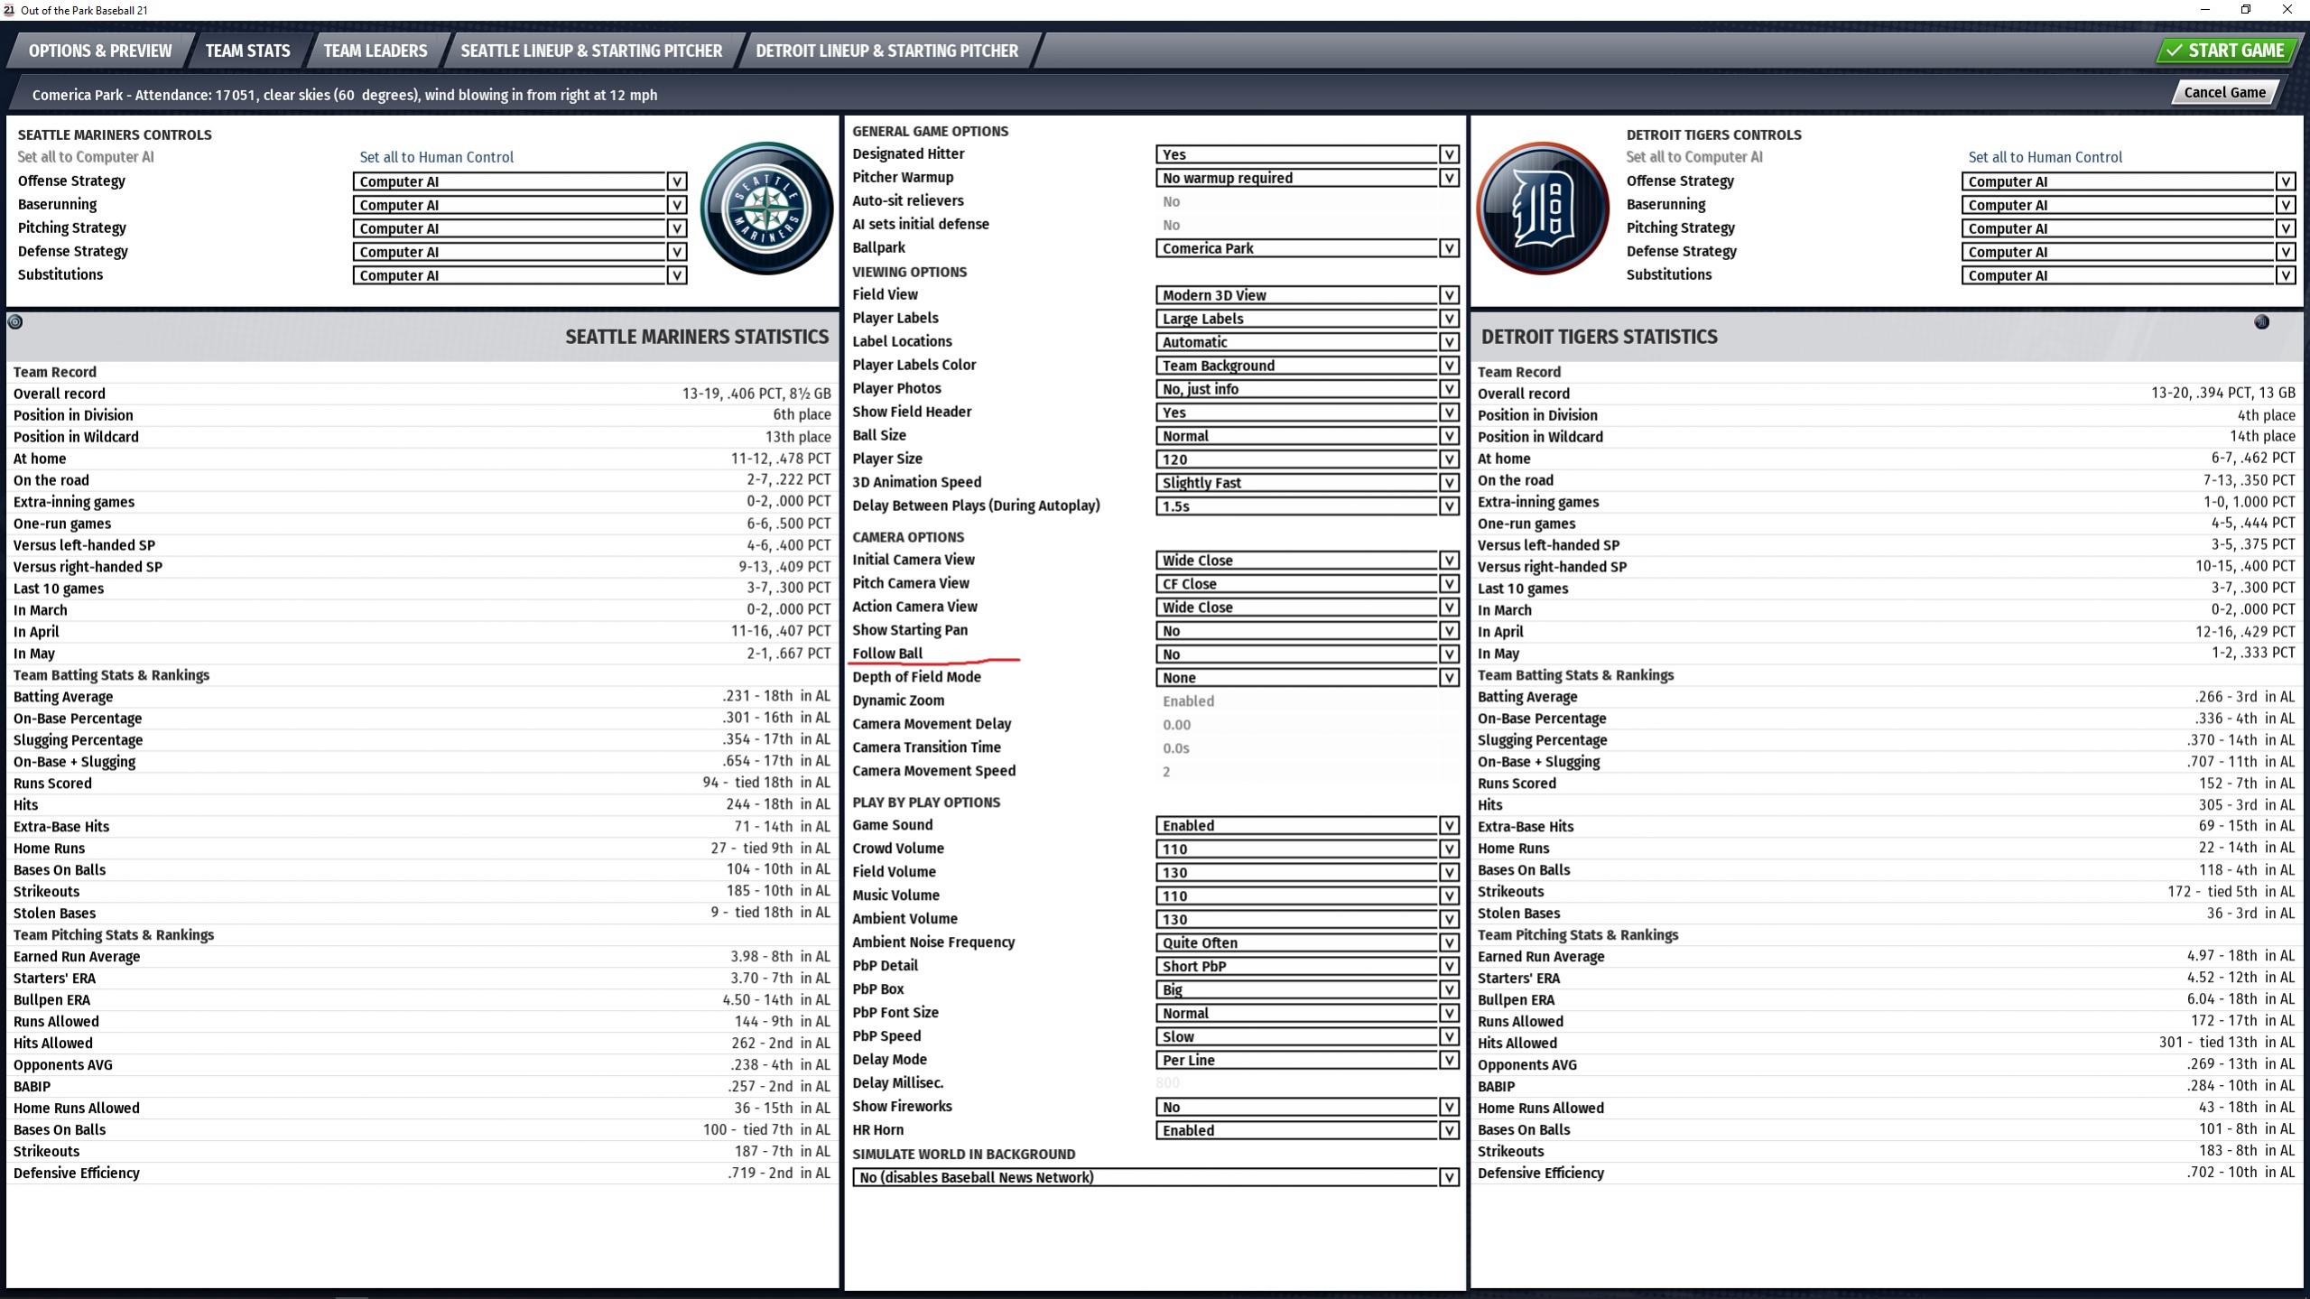Open Detroit Lineup & Starting Pitcher tab

[x=886, y=51]
